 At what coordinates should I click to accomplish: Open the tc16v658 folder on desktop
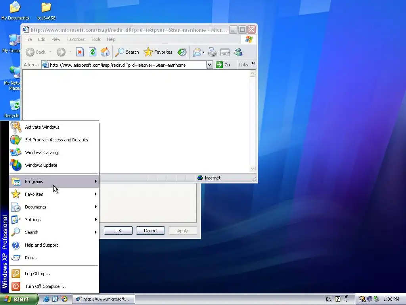(46, 10)
